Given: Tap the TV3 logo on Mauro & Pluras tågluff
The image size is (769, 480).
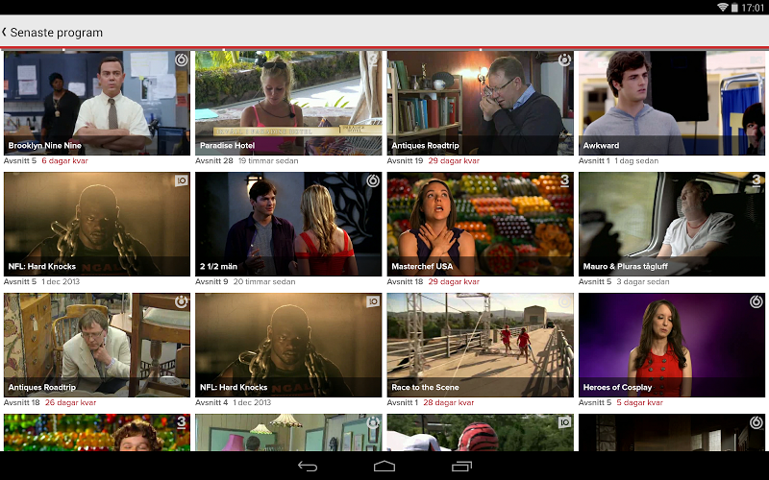Looking at the screenshot, I should (x=757, y=180).
